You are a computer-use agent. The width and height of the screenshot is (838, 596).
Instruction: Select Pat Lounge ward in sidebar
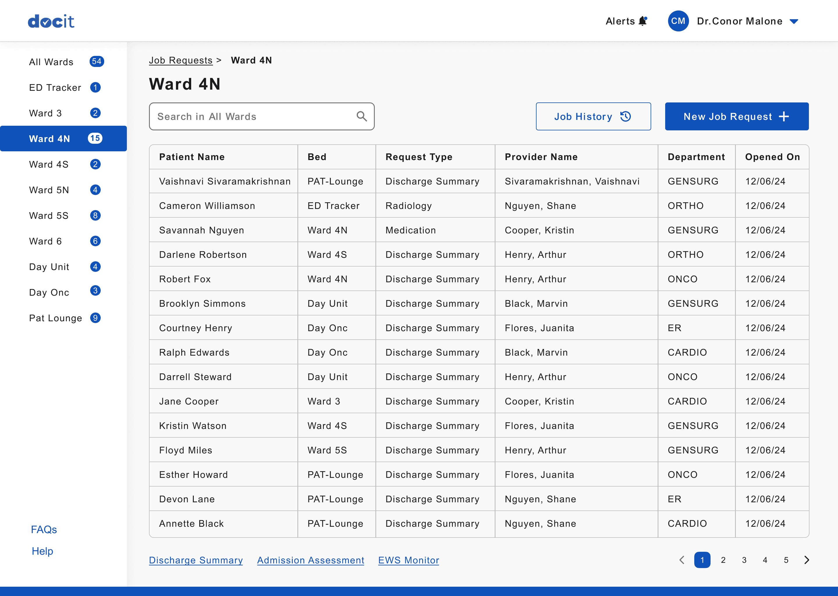[x=55, y=318]
